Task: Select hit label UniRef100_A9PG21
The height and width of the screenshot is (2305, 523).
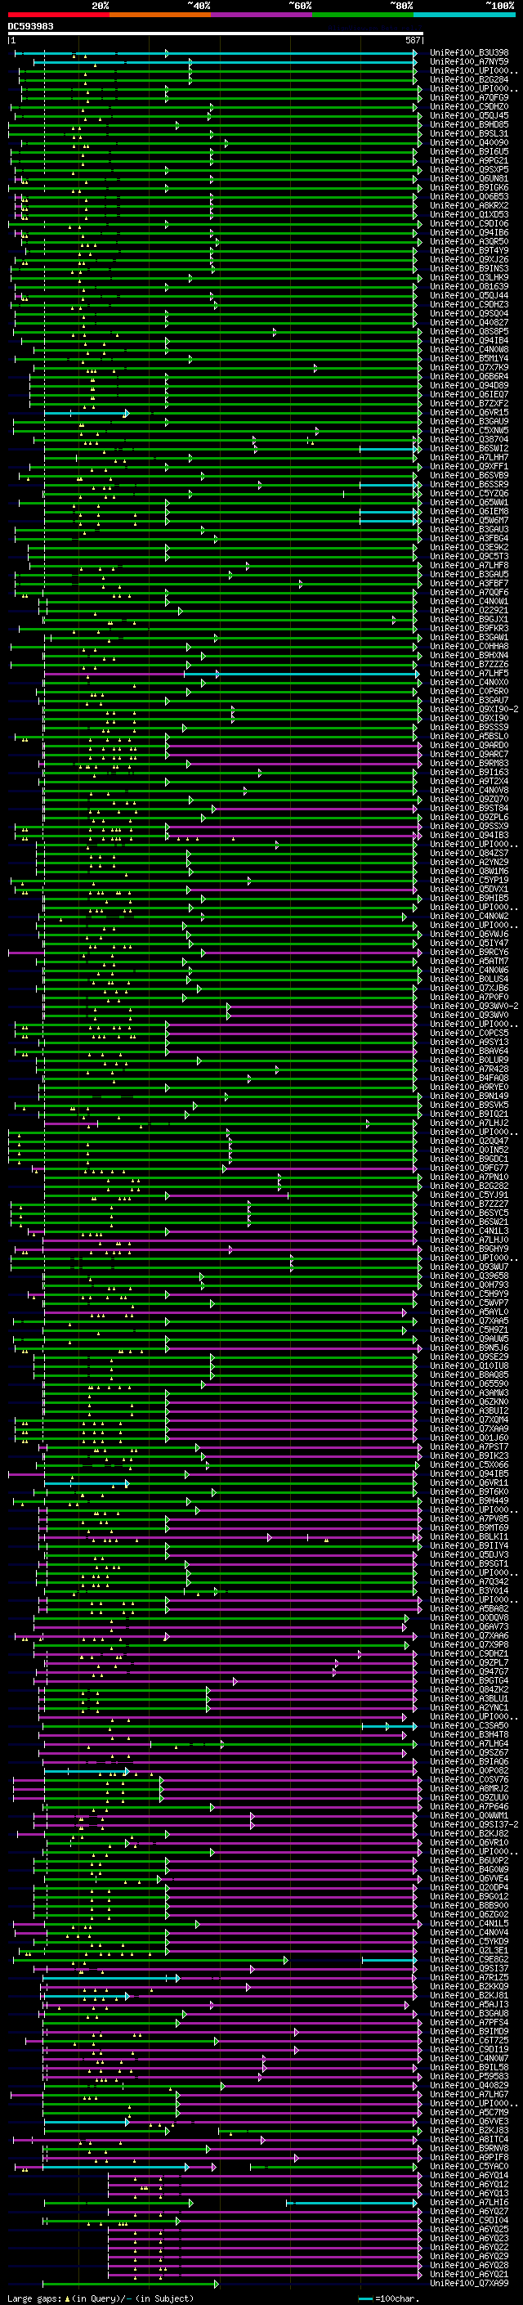Action: (x=469, y=160)
